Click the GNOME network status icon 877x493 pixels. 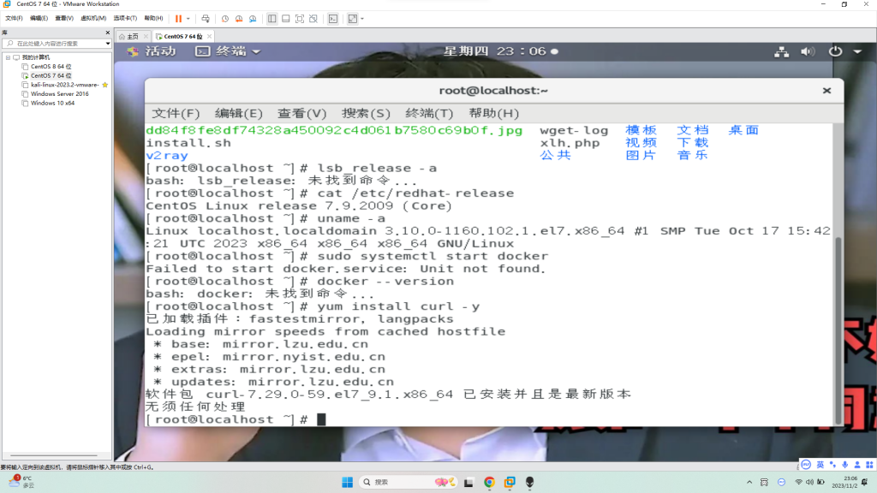(x=780, y=51)
